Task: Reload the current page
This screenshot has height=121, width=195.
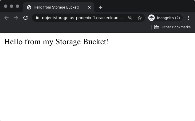Action: click(x=25, y=18)
